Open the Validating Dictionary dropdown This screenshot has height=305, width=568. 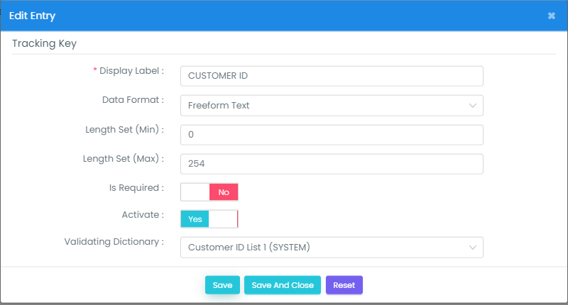(x=332, y=248)
